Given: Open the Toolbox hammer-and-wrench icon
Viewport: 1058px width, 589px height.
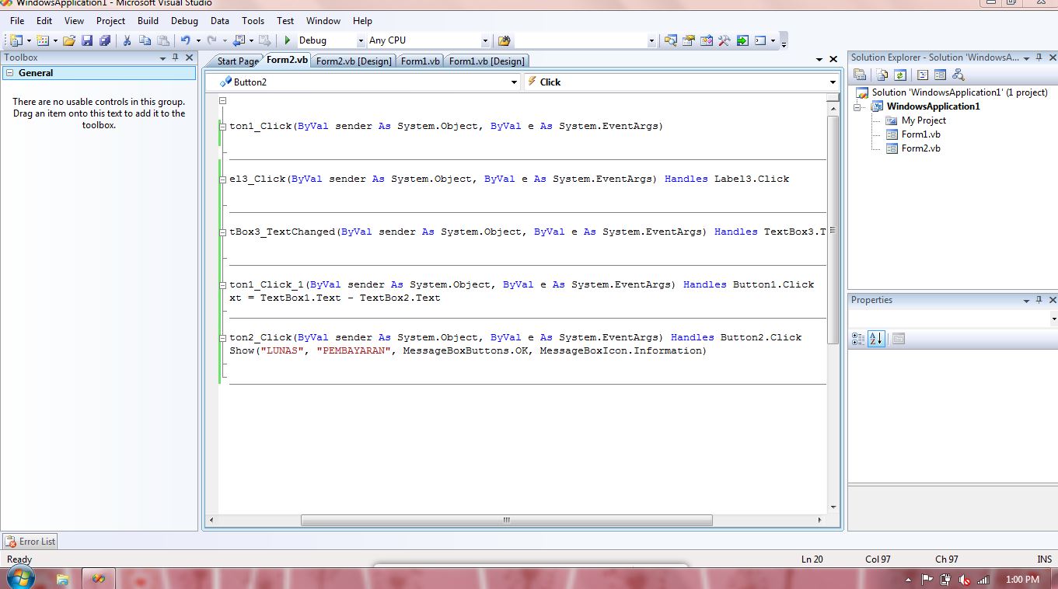Looking at the screenshot, I should [724, 40].
